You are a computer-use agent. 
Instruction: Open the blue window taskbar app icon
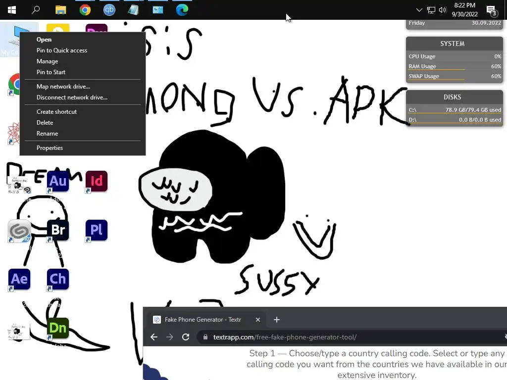158,10
